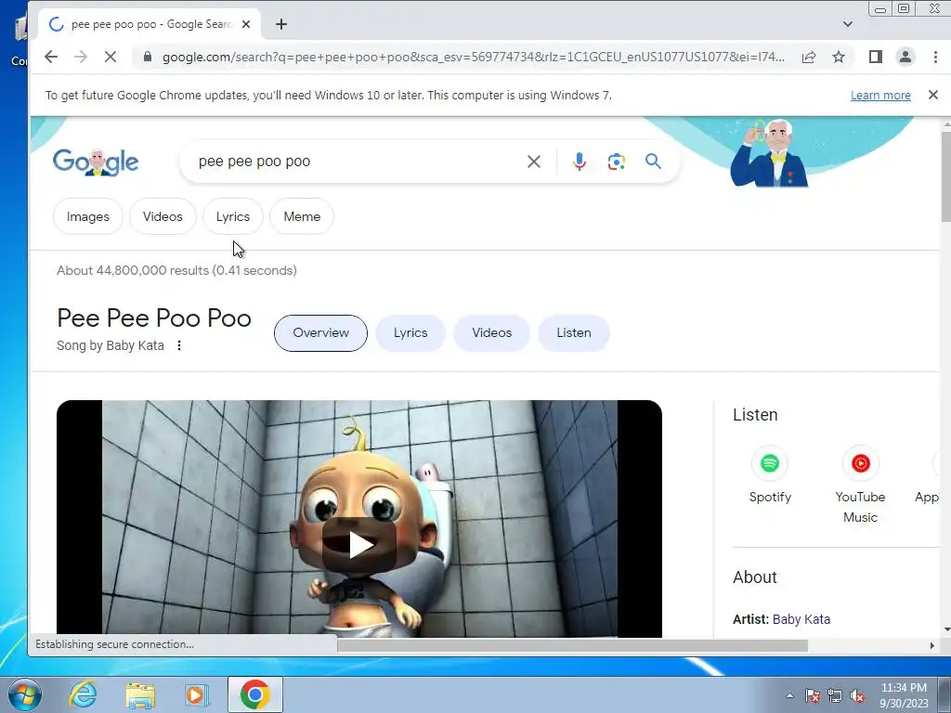The height and width of the screenshot is (713, 951).
Task: Click the results count text
Action: tap(176, 270)
